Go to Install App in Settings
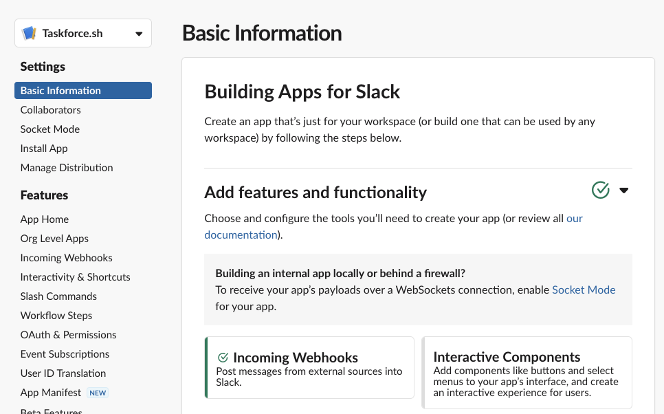 click(x=44, y=149)
